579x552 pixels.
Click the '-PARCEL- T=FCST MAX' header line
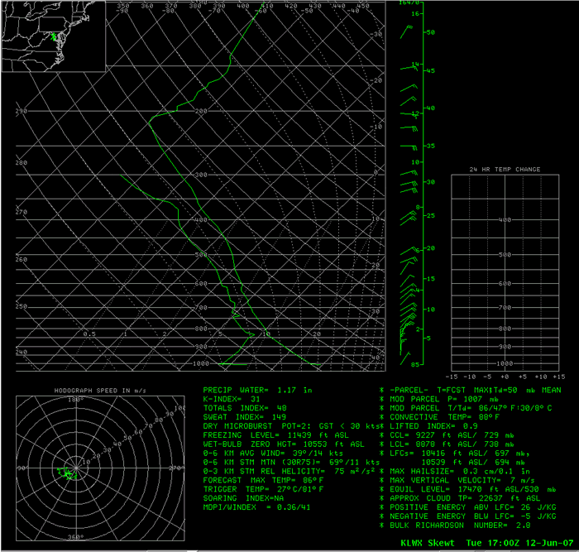tap(476, 390)
